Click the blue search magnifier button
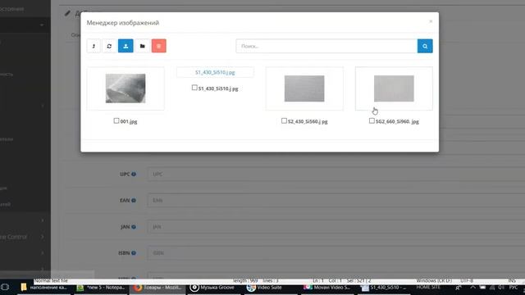 (425, 46)
